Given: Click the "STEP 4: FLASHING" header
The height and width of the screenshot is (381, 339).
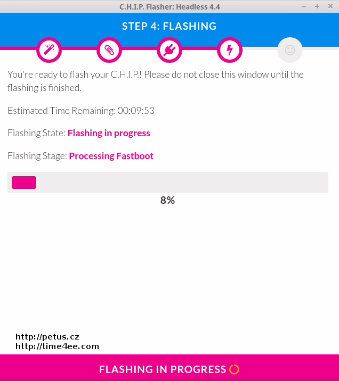Looking at the screenshot, I should click(x=169, y=27).
